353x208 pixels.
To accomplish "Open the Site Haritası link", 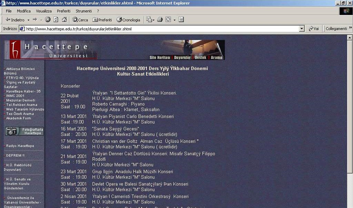I will tap(160, 57).
